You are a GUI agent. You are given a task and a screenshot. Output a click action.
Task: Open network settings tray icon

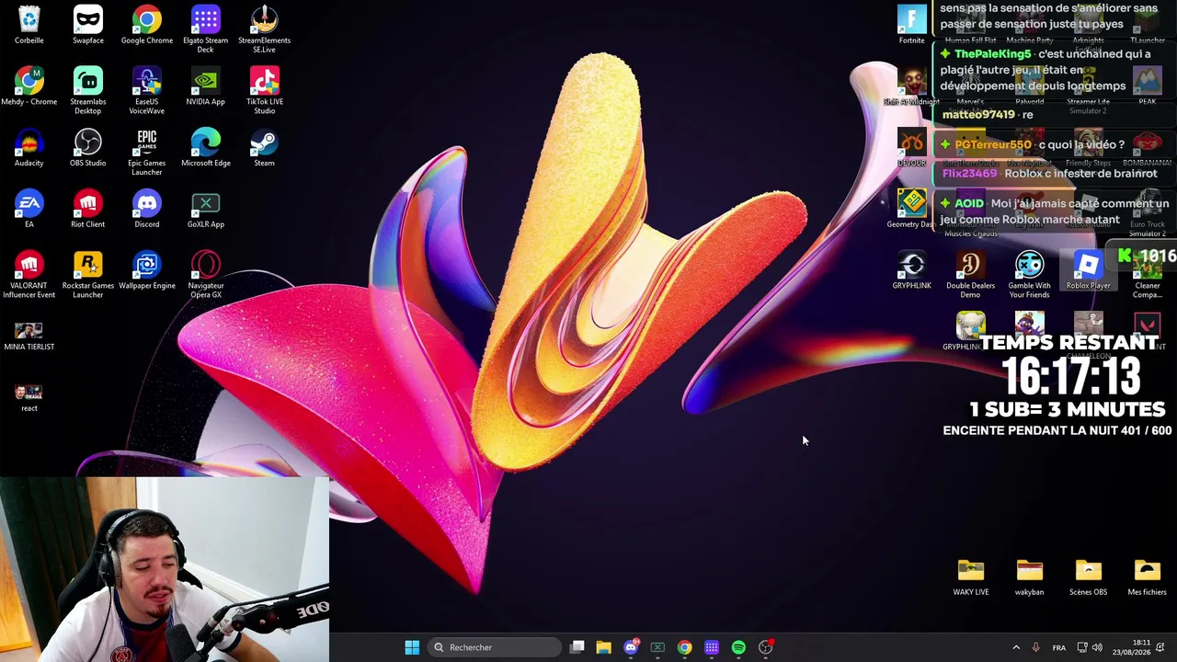[1082, 647]
